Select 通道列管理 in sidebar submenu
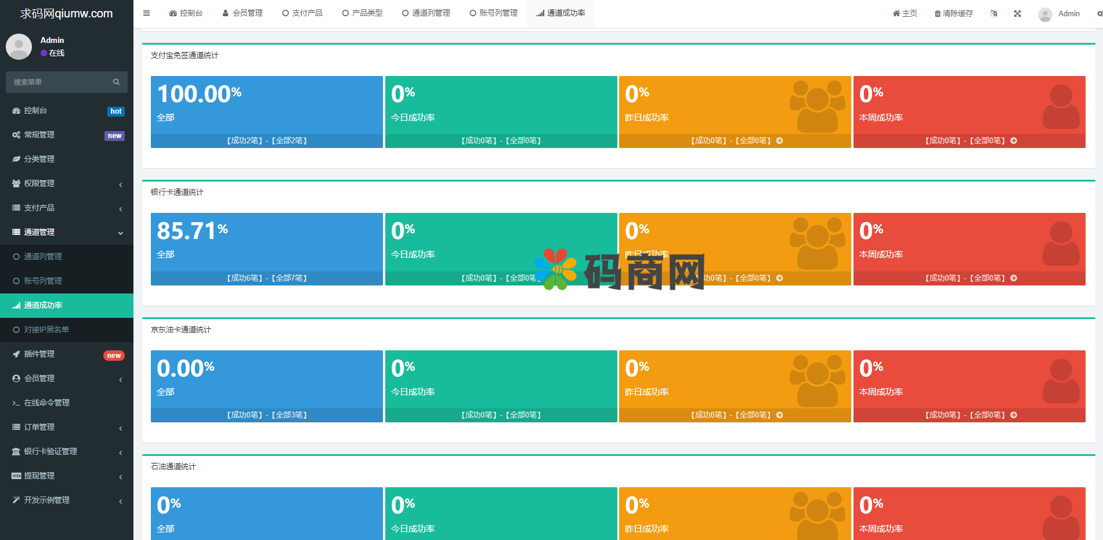This screenshot has height=540, width=1103. coord(43,256)
